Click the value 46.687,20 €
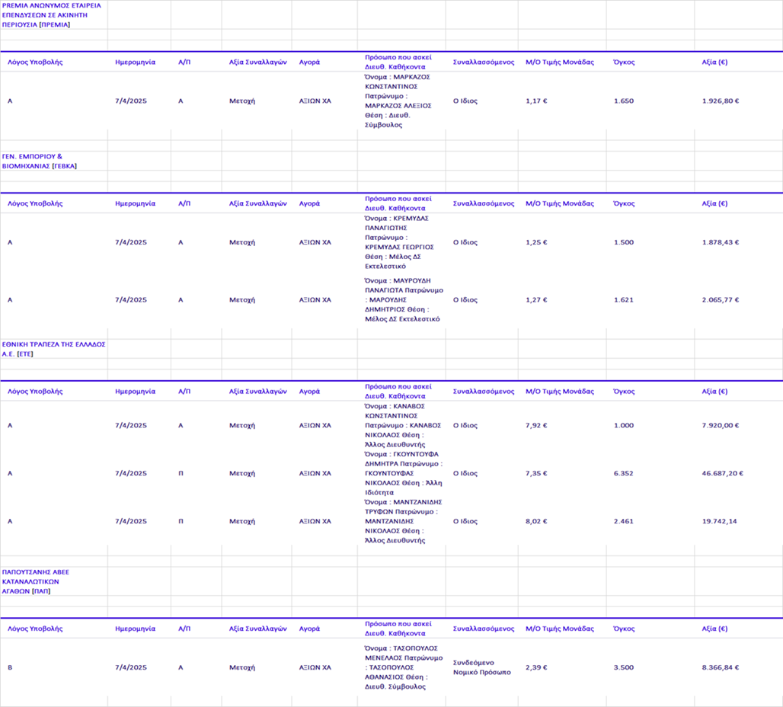The width and height of the screenshot is (783, 707). (723, 473)
